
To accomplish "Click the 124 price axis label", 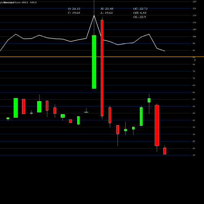I will click(x=194, y=9).
